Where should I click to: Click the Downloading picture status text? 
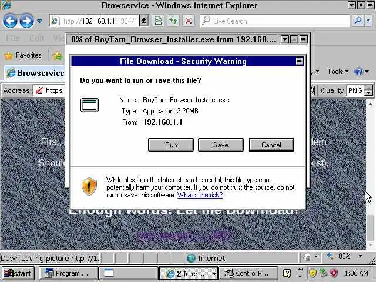pyautogui.click(x=50, y=258)
